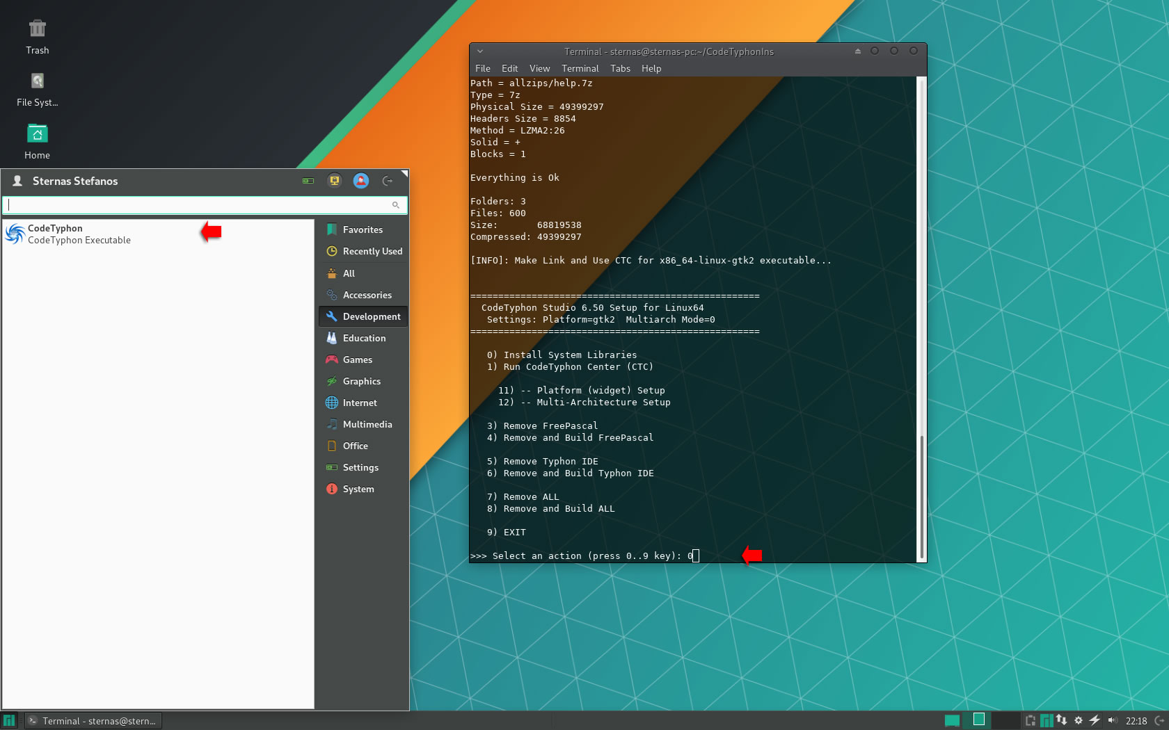Click the Manjaro settings tray icon
This screenshot has height=730, width=1169.
point(1047,721)
